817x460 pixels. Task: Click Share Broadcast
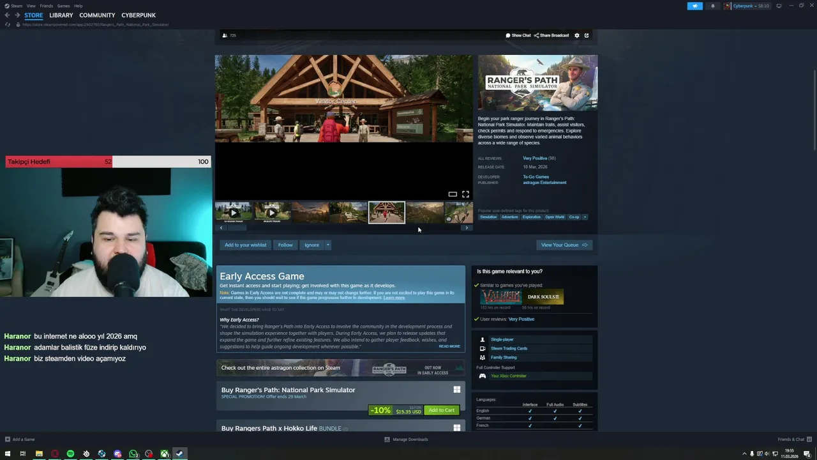(x=551, y=36)
